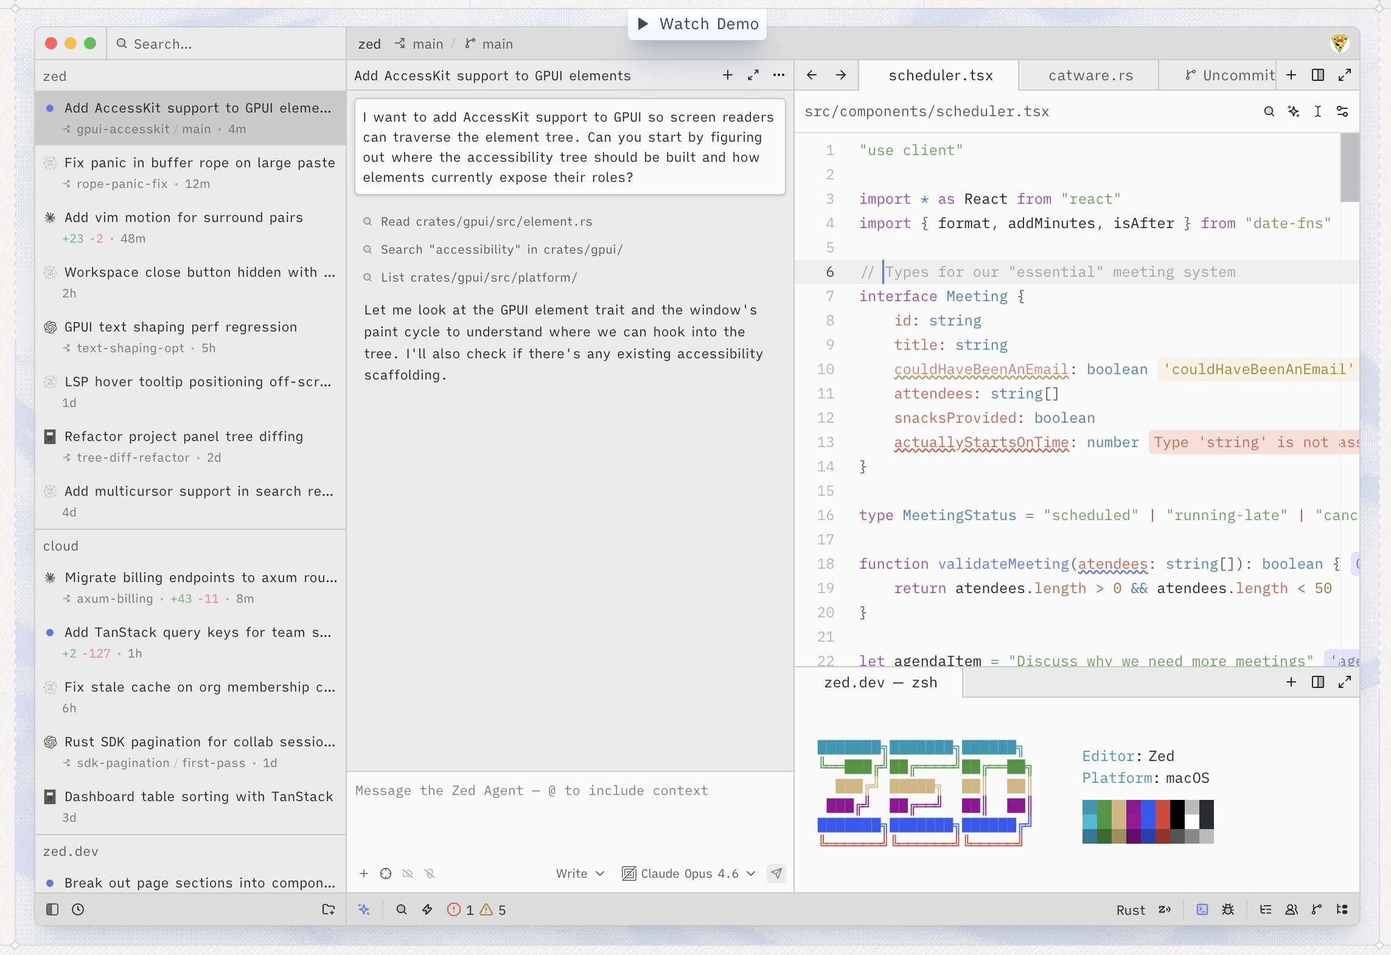Open the Claude Opus 4.6 model selector
This screenshot has width=1391, height=955.
689,873
